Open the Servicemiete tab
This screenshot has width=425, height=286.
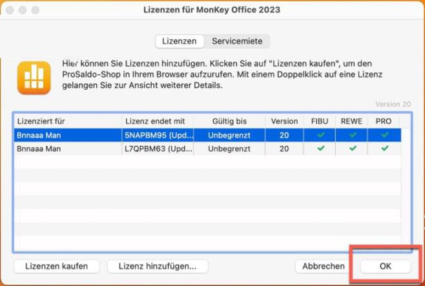[237, 41]
